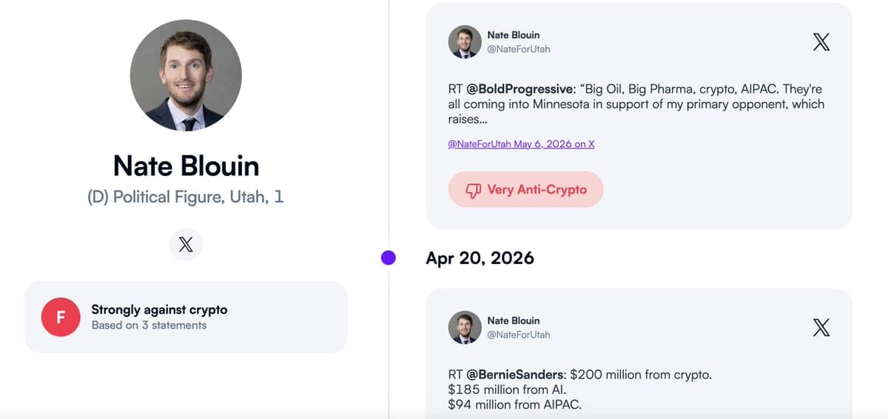Click small avatar on first tweet card
The height and width of the screenshot is (419, 888).
click(465, 42)
